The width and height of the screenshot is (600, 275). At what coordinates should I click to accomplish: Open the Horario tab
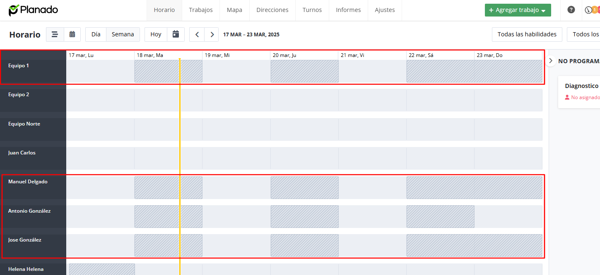164,10
